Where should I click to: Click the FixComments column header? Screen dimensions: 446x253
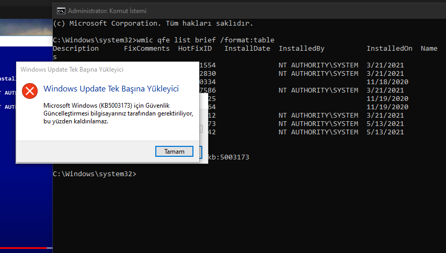pos(147,48)
